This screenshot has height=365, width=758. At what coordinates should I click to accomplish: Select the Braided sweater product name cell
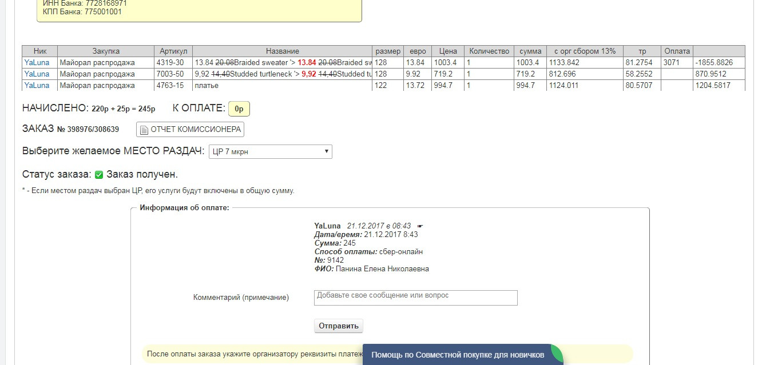click(x=282, y=62)
